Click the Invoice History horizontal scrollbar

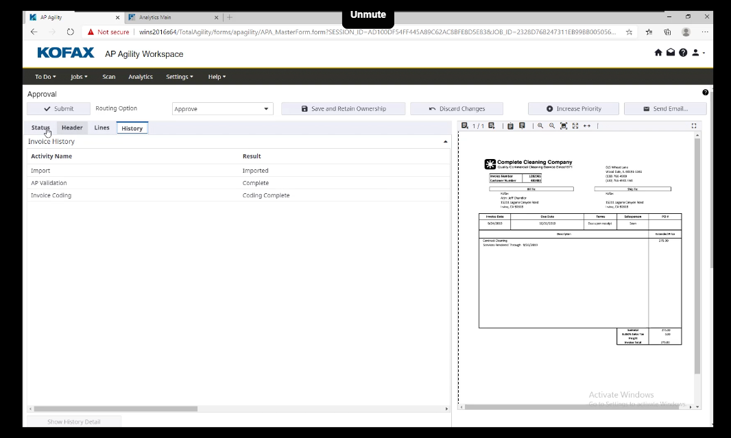(113, 409)
